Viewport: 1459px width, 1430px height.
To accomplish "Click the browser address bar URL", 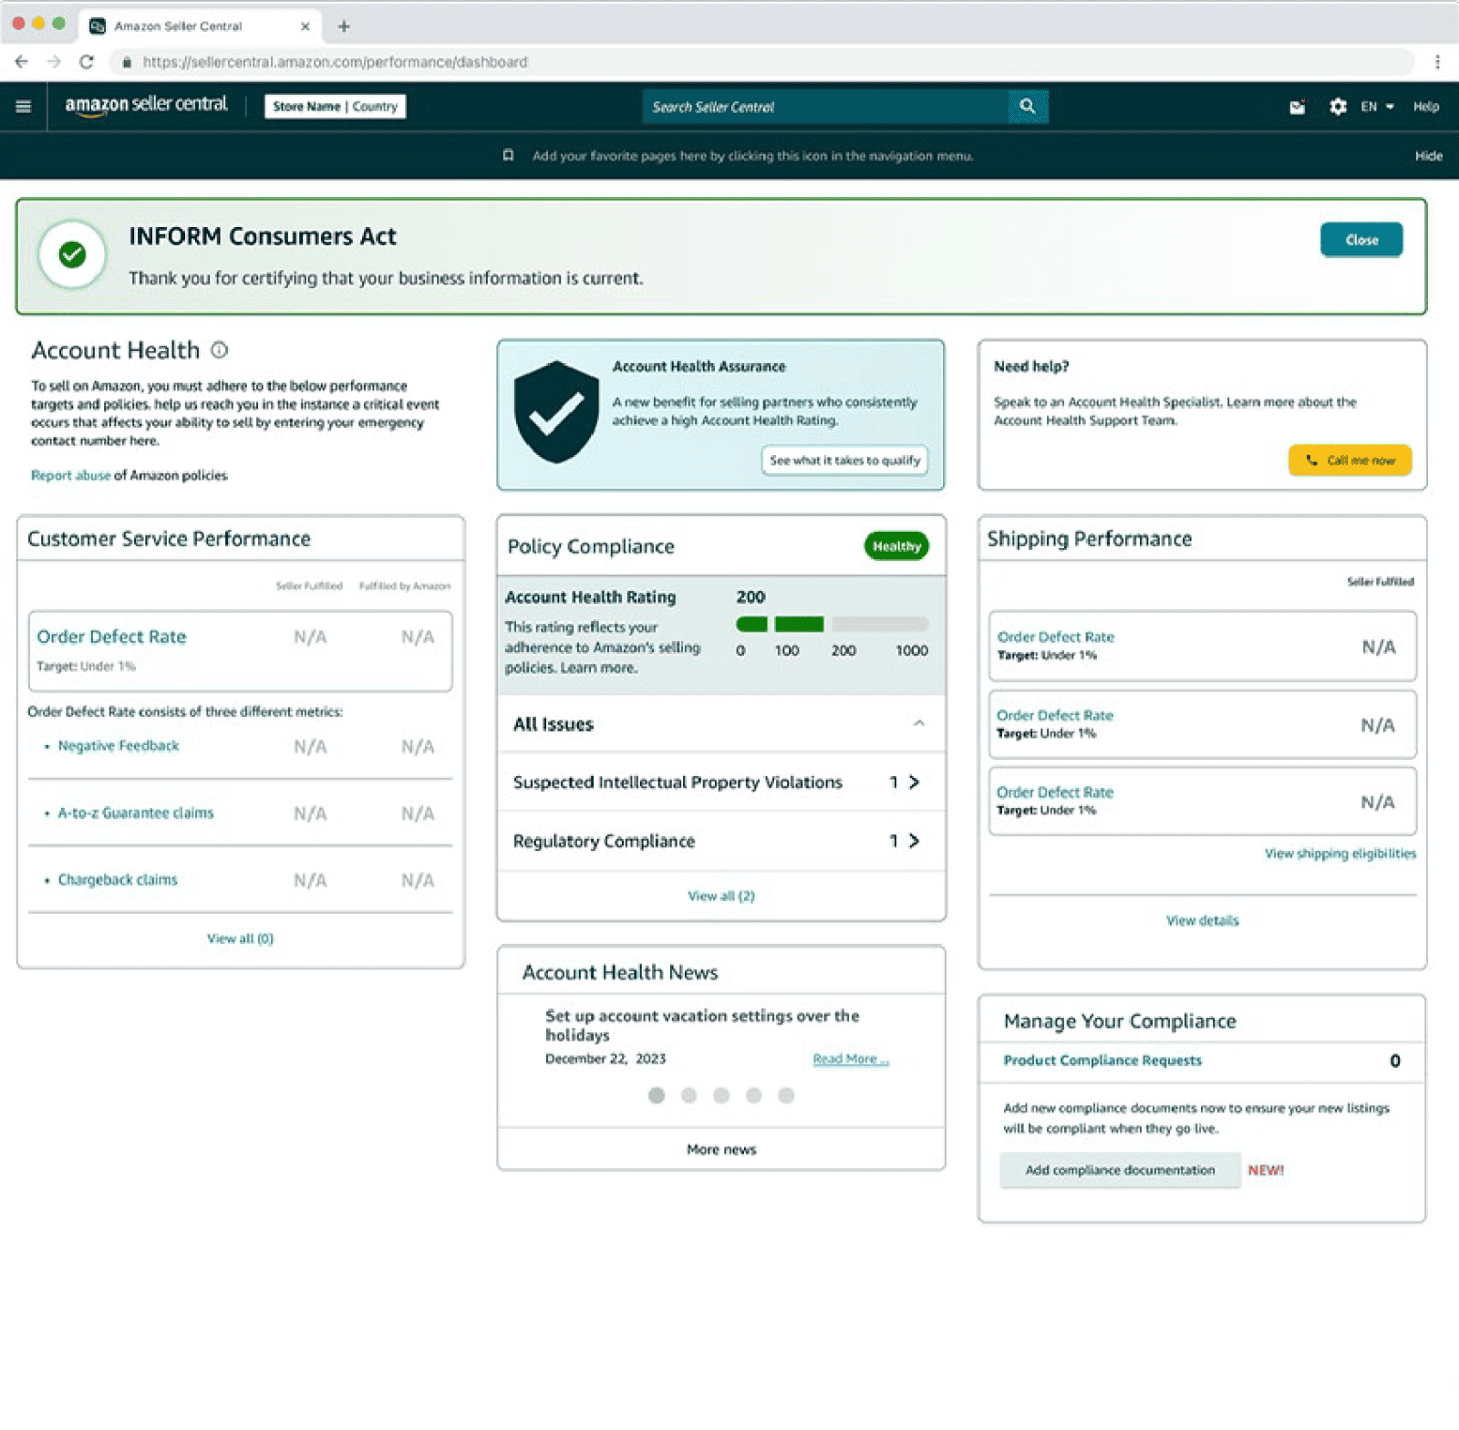I will click(335, 62).
